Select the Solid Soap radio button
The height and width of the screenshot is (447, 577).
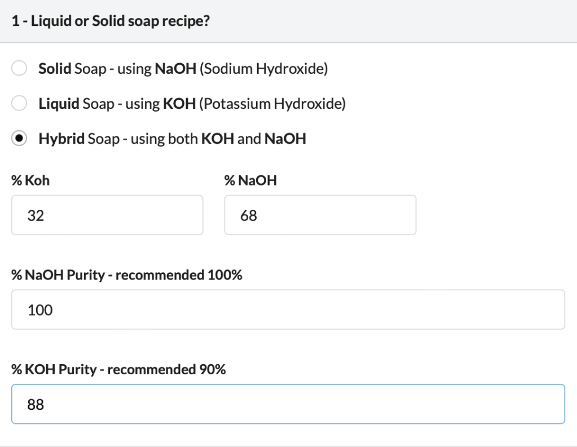pyautogui.click(x=19, y=69)
